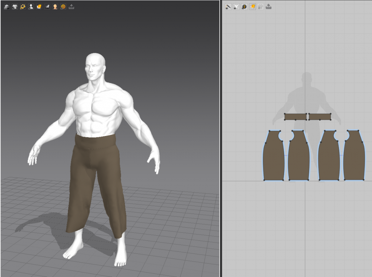Show arrangement points with the yellow dotted-circle icon
Image resolution: width=372 pixels, height=277 pixels.
tap(23, 7)
